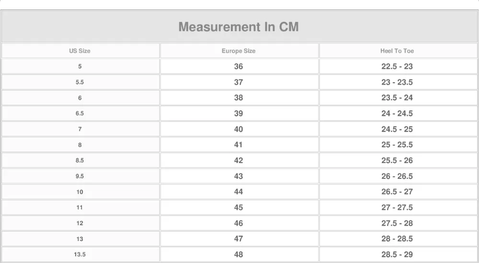
Task: Click the 25.5 - 26 measurement cell
Action: coord(398,160)
